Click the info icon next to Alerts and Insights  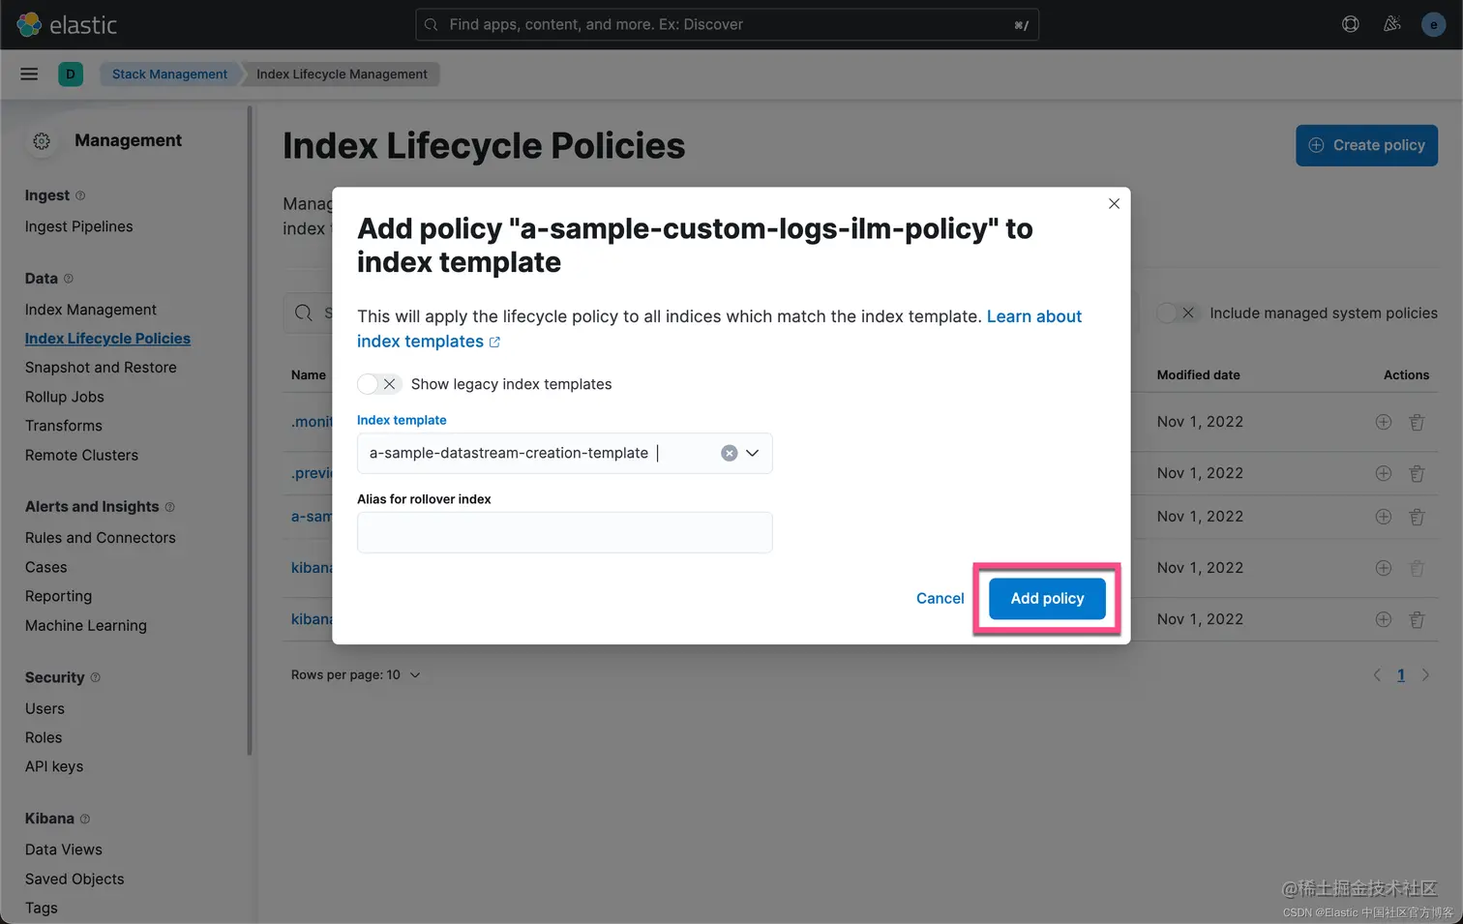click(x=170, y=507)
